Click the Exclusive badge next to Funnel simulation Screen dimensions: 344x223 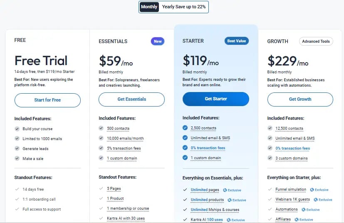click(x=319, y=190)
